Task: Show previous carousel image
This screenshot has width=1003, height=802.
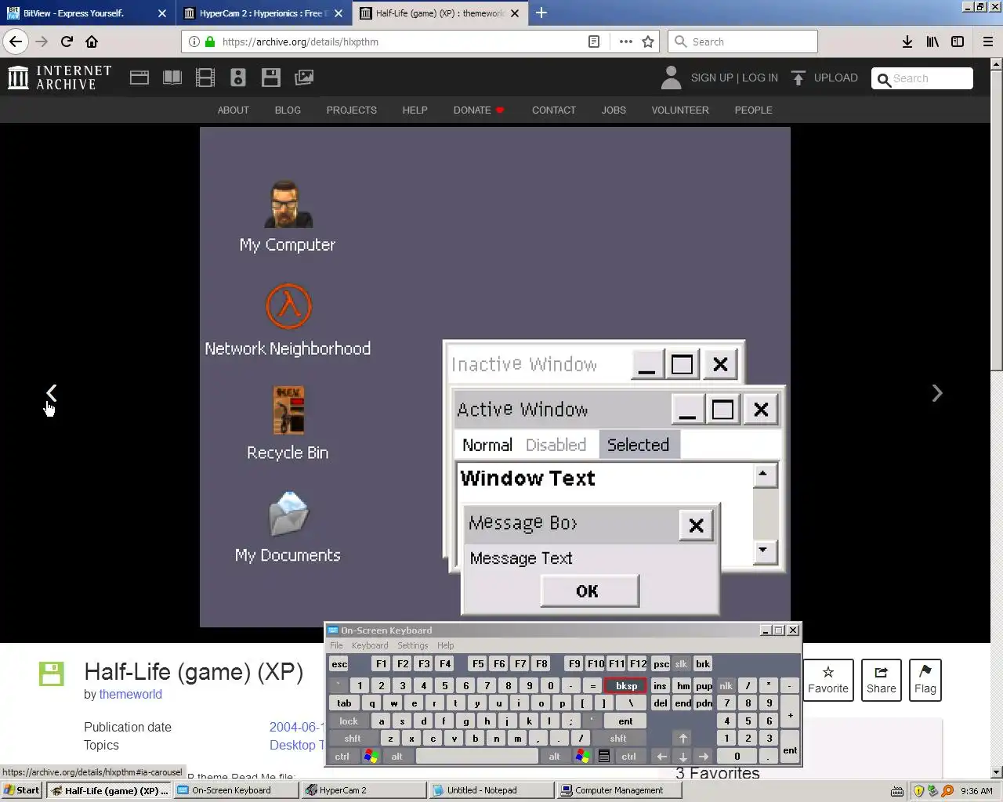Action: (x=52, y=392)
